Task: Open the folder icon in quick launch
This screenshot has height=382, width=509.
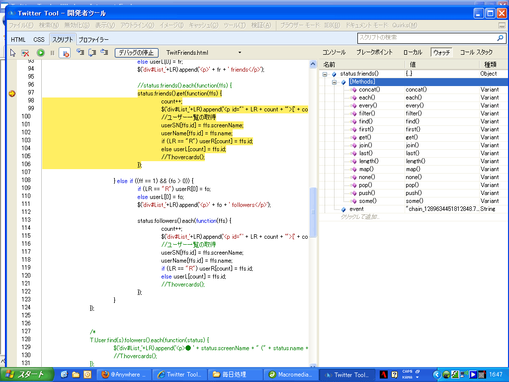Action: (76, 375)
